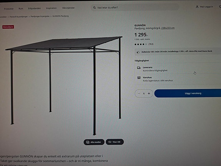Decrease quantity with the minus button

coord(139,93)
